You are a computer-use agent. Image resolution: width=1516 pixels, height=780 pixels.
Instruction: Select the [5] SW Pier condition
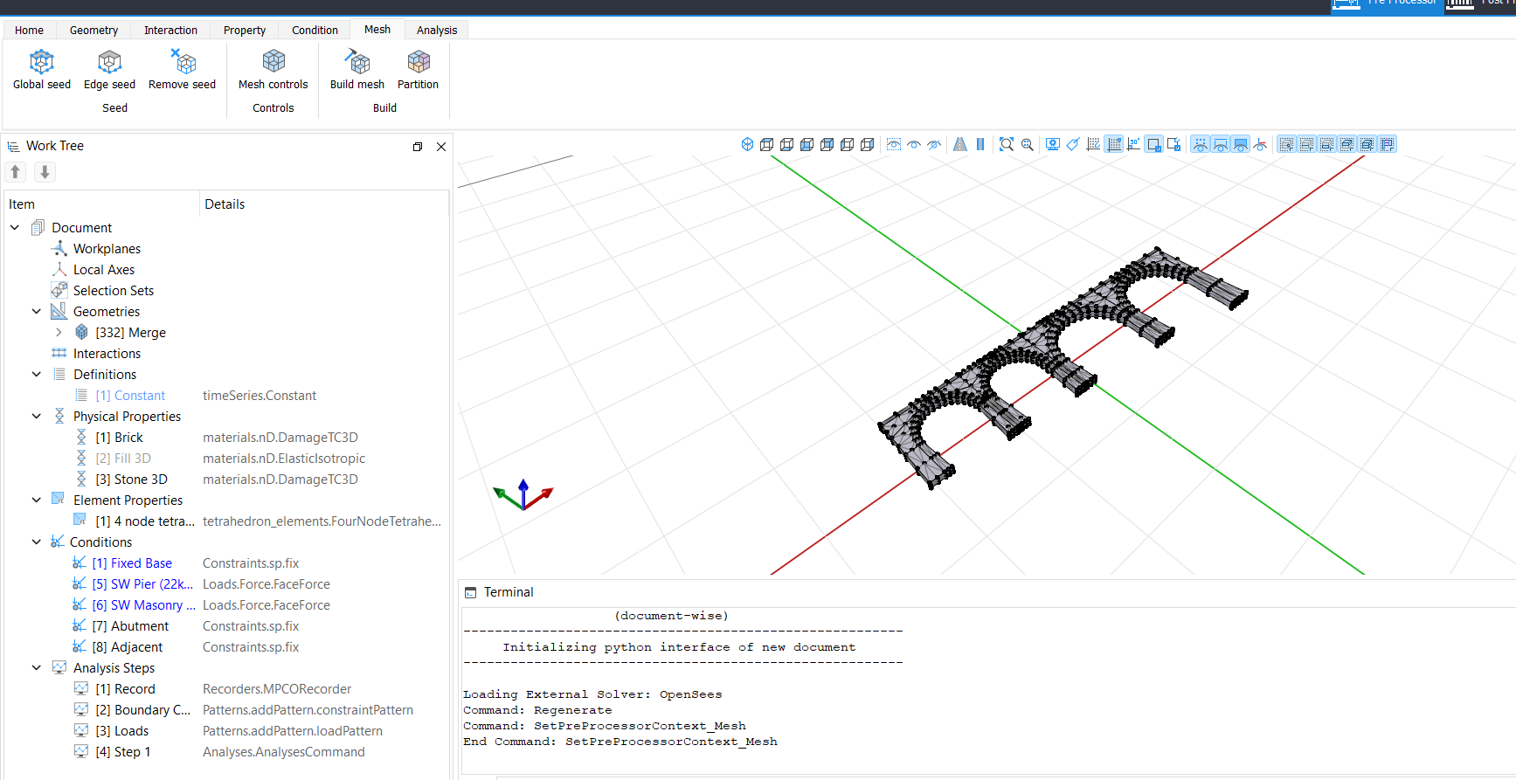pyautogui.click(x=142, y=584)
